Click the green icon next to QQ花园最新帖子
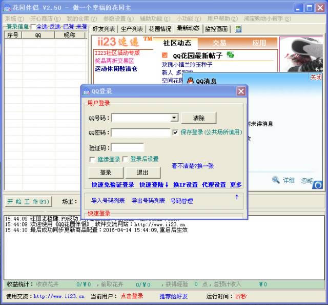 click(230, 55)
